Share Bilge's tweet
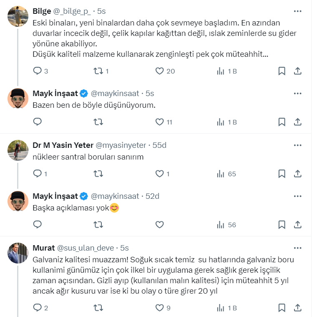The width and height of the screenshot is (312, 317). tap(298, 71)
